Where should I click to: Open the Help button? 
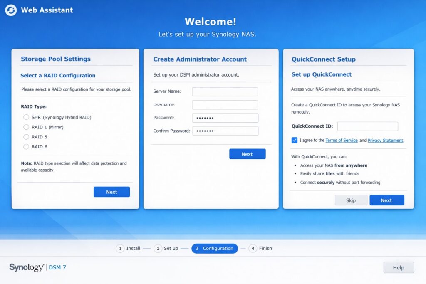pos(399,267)
